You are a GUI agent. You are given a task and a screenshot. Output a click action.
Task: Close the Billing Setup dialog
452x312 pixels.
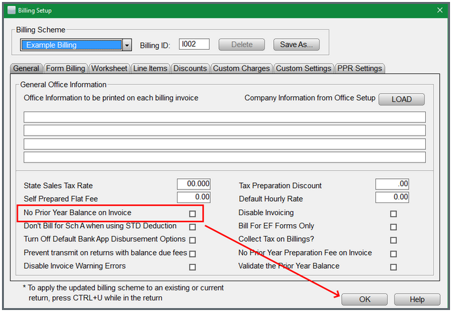pos(438,10)
